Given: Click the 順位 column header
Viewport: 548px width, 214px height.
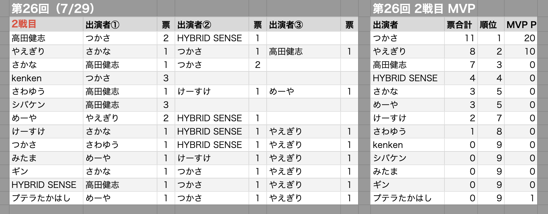Looking at the screenshot, I should (491, 24).
